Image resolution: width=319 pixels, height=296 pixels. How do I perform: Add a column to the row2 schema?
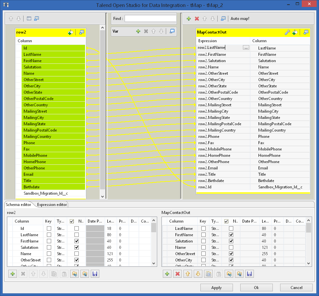point(12,274)
